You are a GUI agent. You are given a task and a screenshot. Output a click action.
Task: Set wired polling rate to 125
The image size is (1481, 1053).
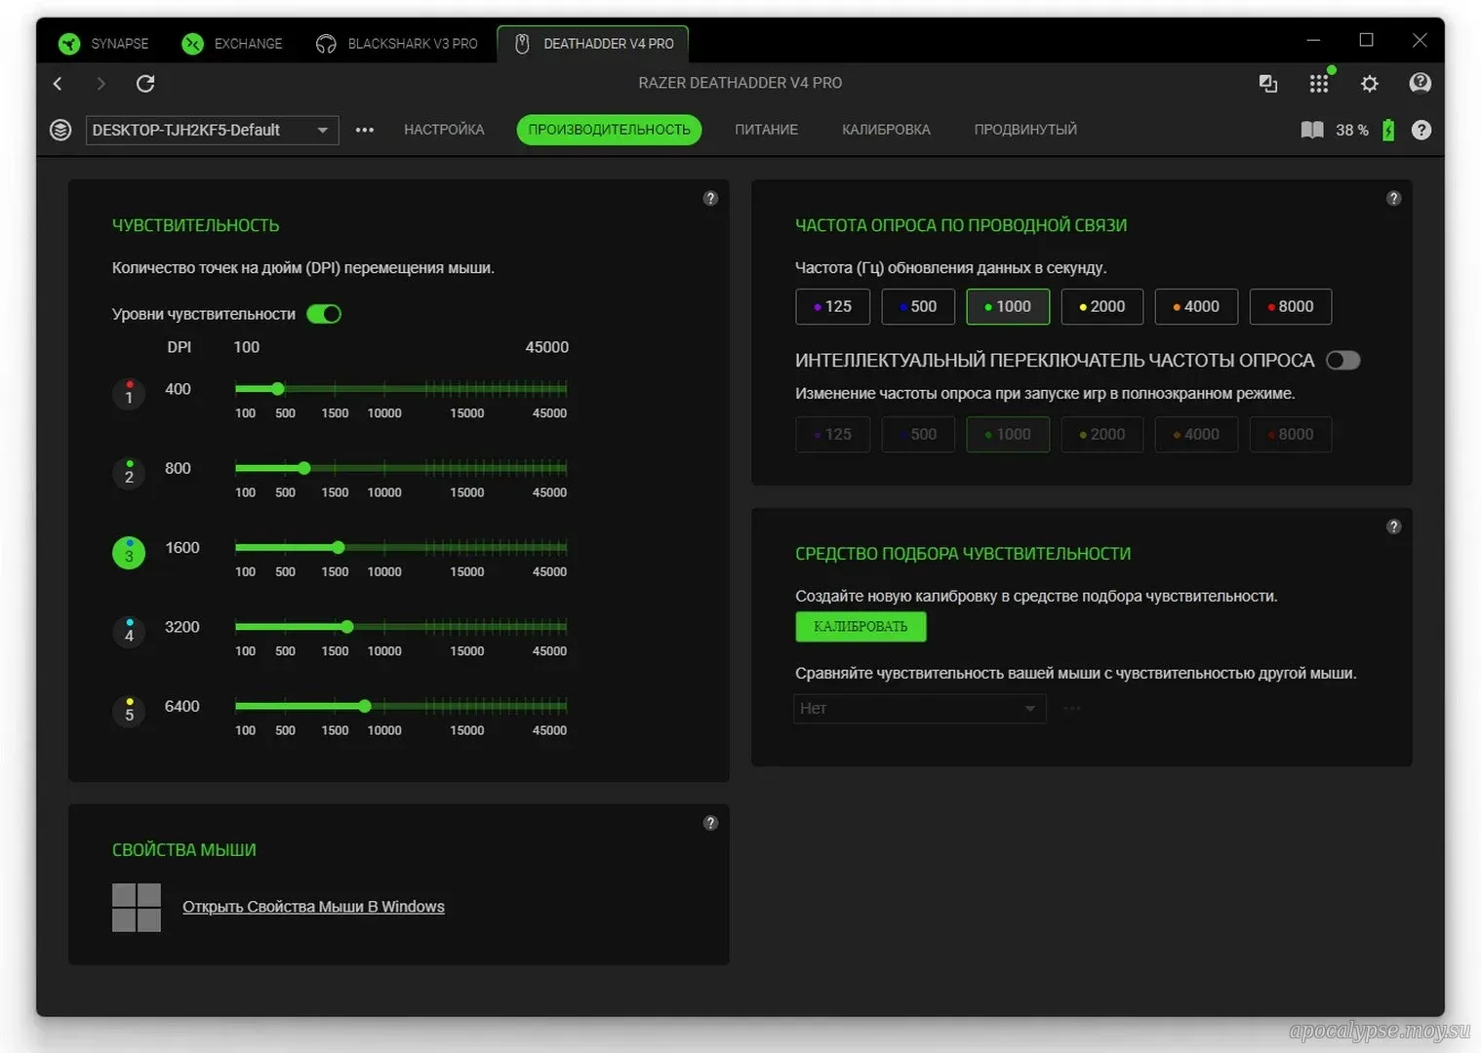832,307
